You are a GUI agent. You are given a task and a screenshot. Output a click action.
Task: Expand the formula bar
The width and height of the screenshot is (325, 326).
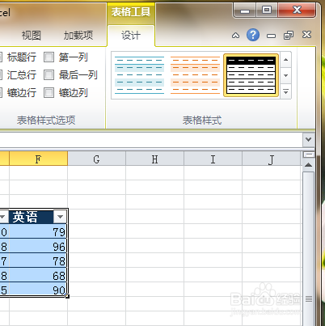click(x=309, y=139)
